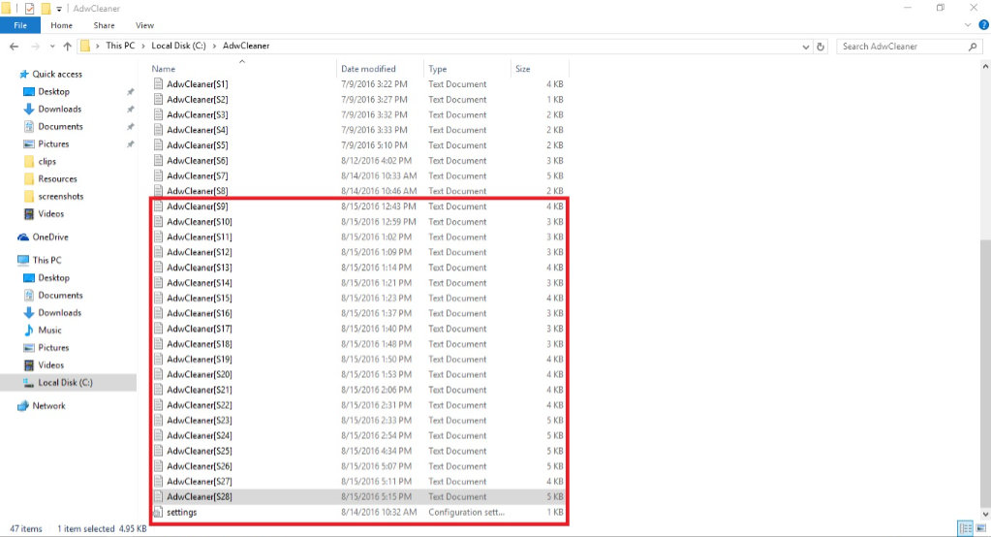Click the Configuration sett... type cell
The width and height of the screenshot is (991, 537).
point(466,512)
